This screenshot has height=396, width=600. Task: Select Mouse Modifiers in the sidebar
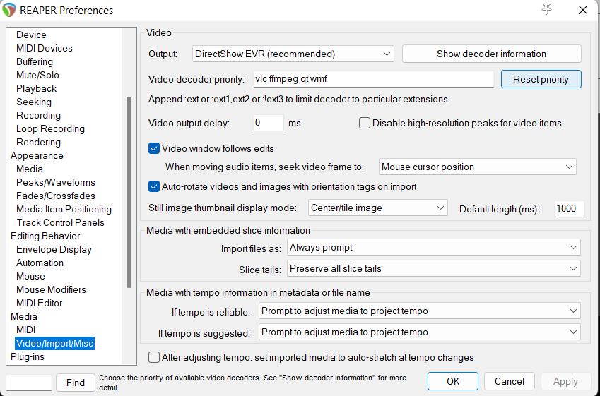click(51, 289)
